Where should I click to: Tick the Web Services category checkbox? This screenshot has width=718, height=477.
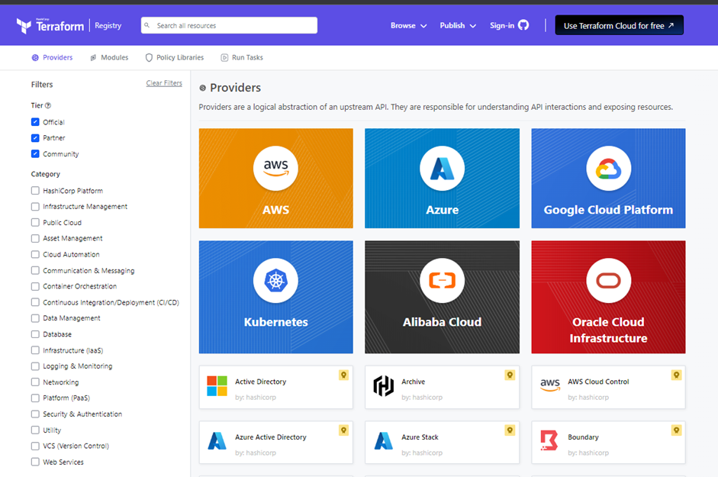pyautogui.click(x=35, y=462)
